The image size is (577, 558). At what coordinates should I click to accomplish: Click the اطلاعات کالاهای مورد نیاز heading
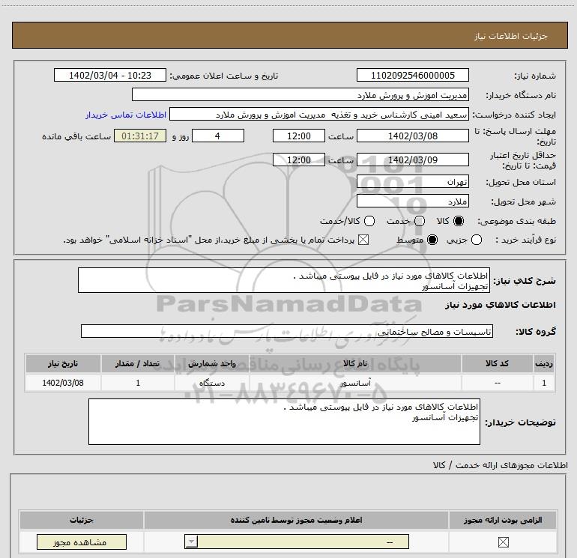coord(501,305)
